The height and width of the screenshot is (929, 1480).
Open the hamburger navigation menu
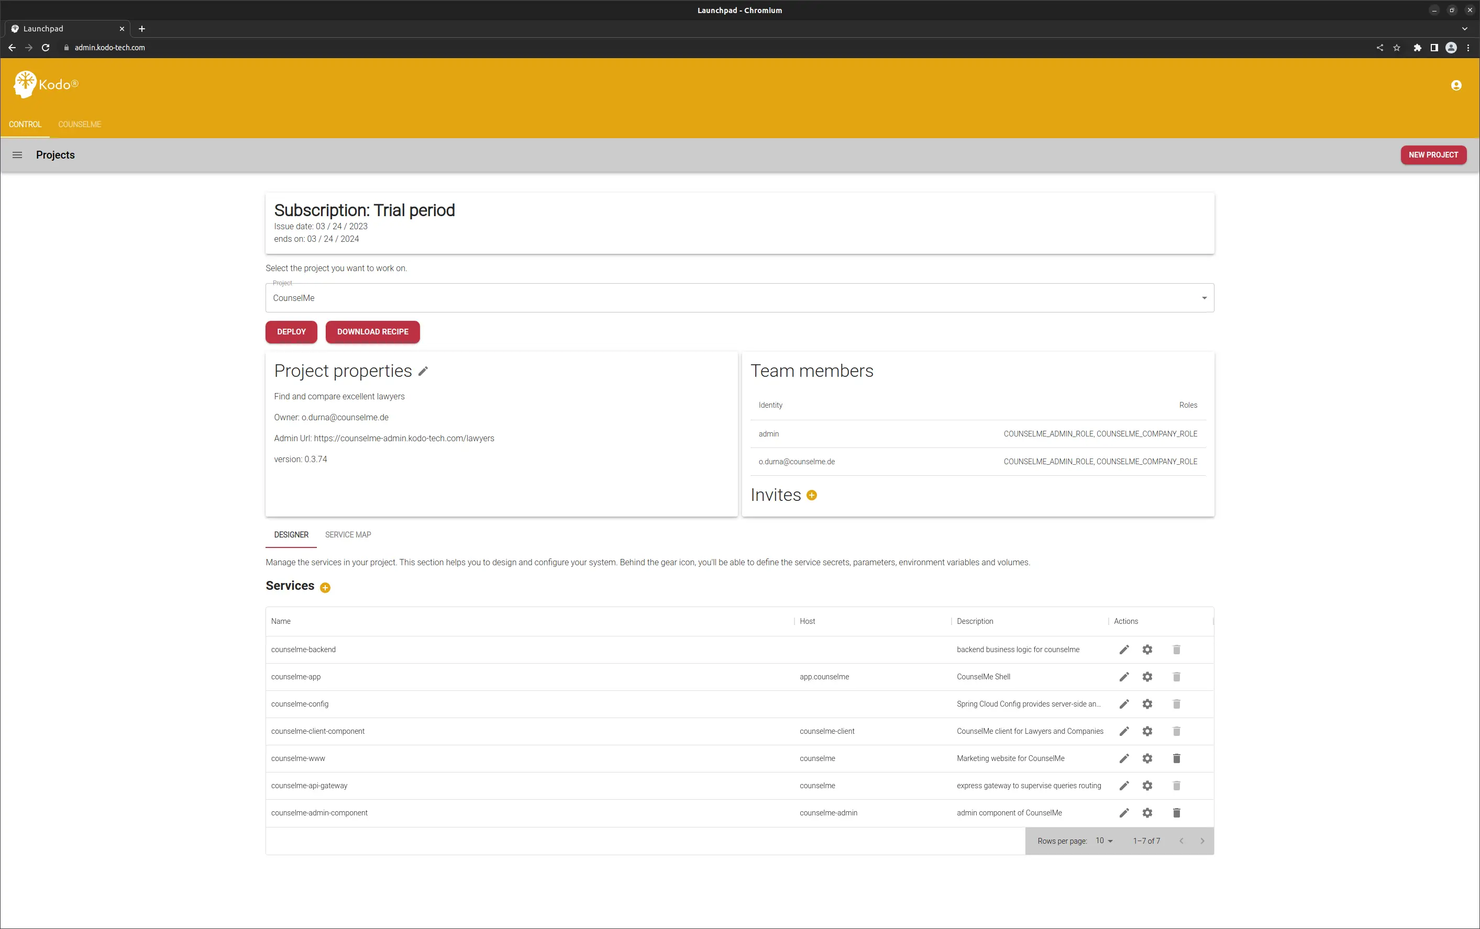tap(17, 155)
